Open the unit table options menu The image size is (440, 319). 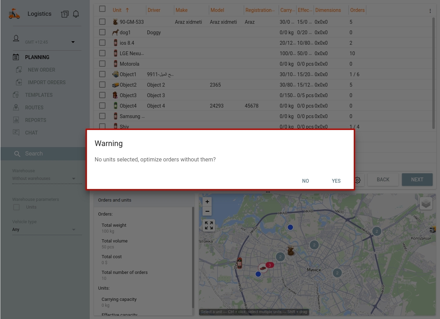[x=430, y=10]
